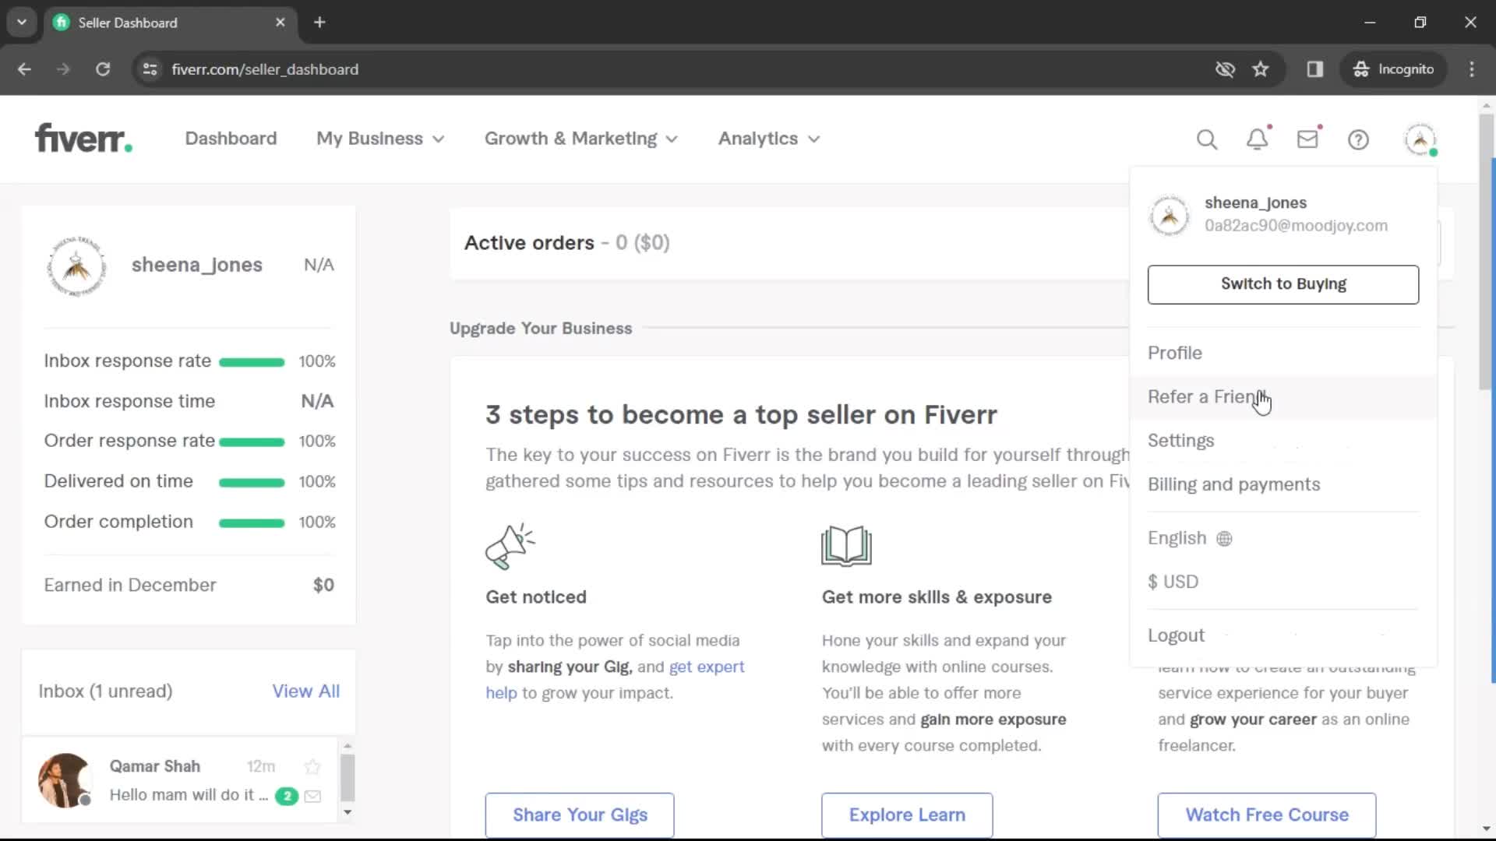Expand the My Business dropdown menu
The image size is (1496, 841).
[x=380, y=139]
